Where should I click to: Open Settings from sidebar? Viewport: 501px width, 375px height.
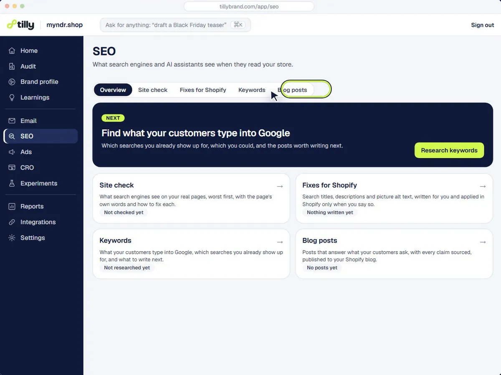(40, 238)
